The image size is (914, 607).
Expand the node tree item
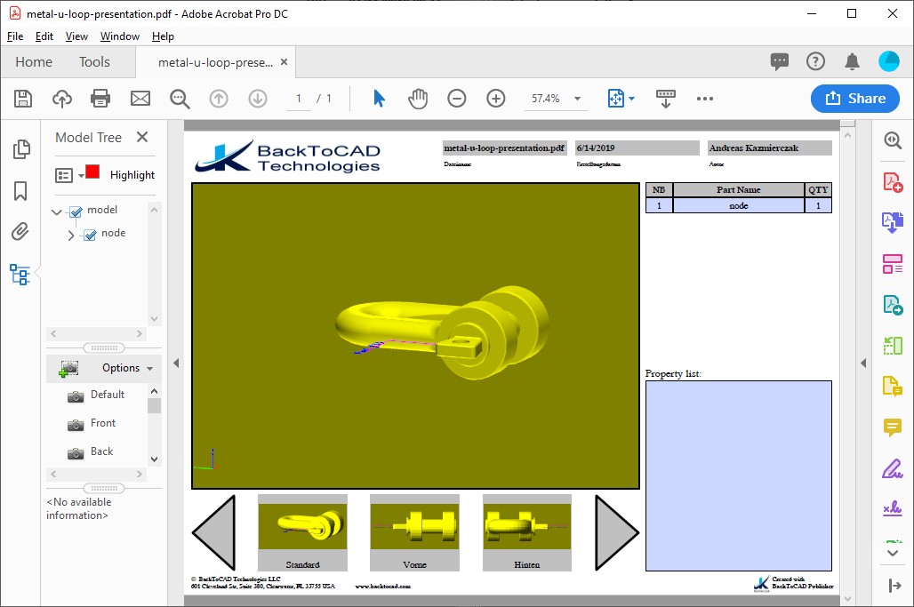pos(71,236)
